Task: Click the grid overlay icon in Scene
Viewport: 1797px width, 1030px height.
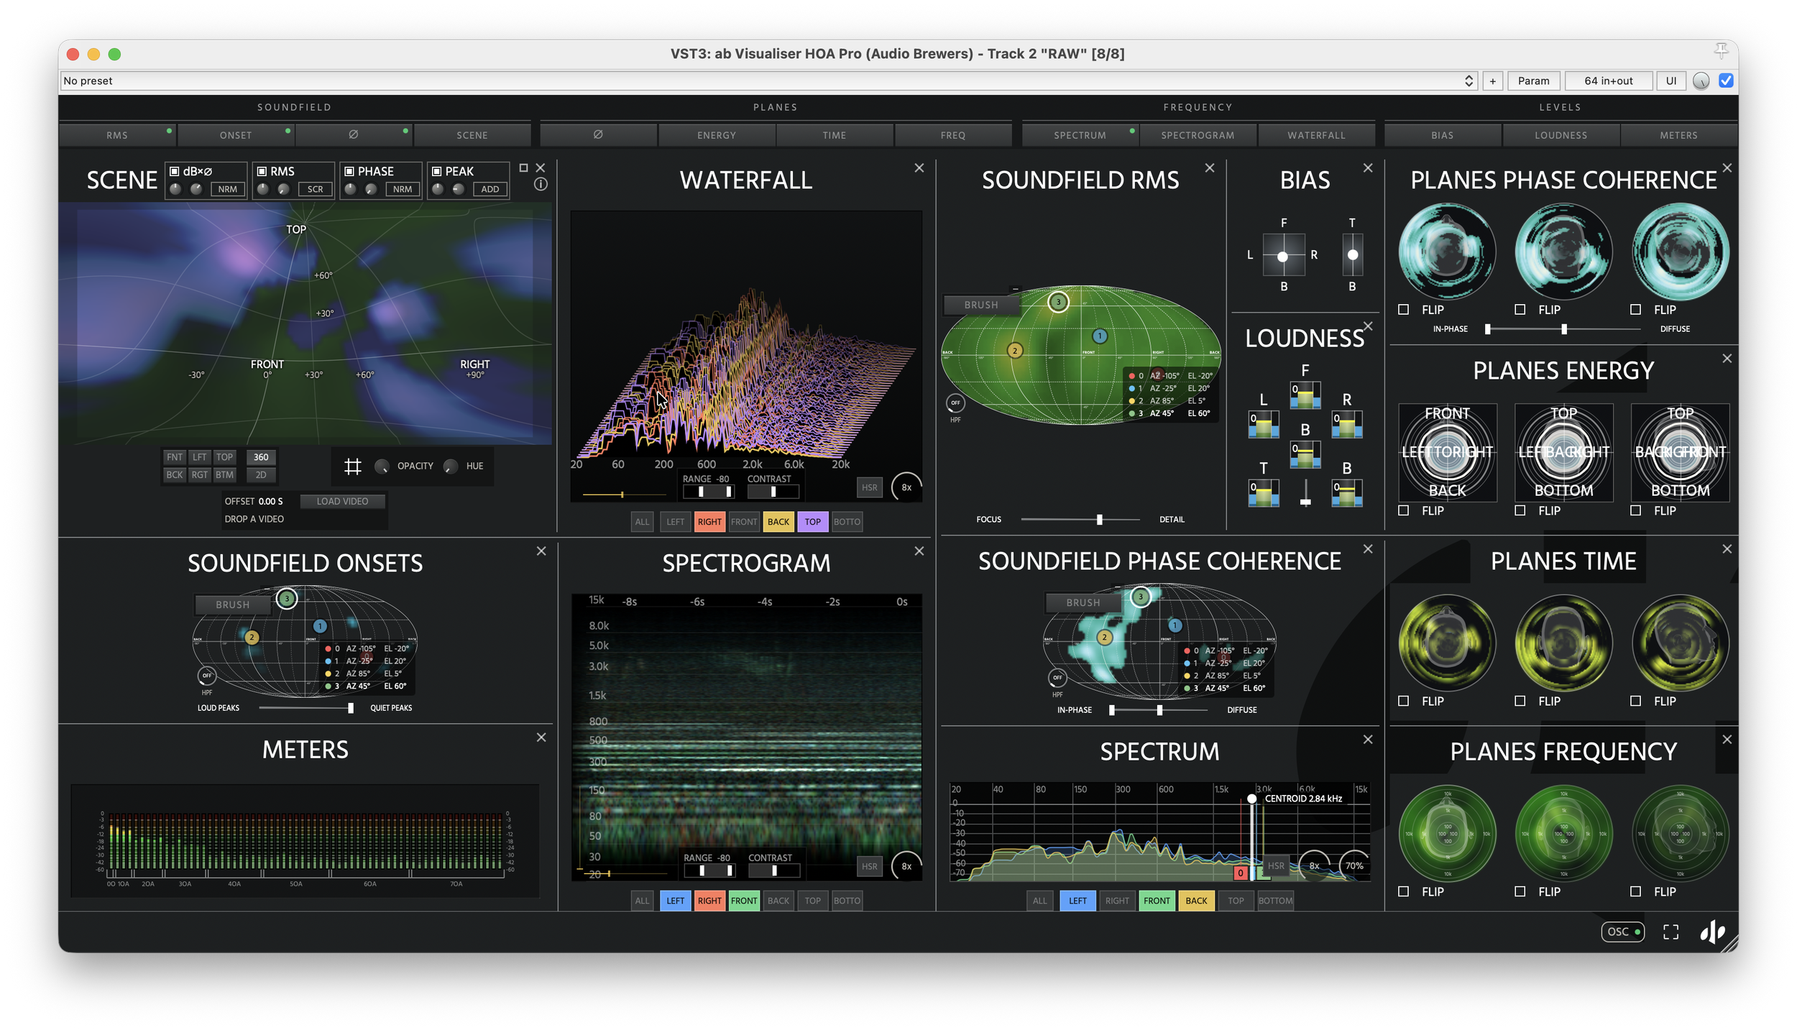Action: pyautogui.click(x=352, y=466)
